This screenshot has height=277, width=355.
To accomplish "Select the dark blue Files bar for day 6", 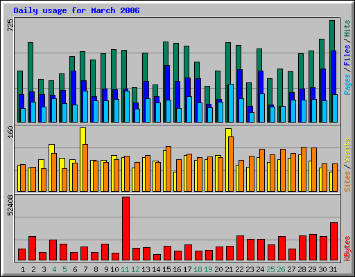I will click(73, 88).
